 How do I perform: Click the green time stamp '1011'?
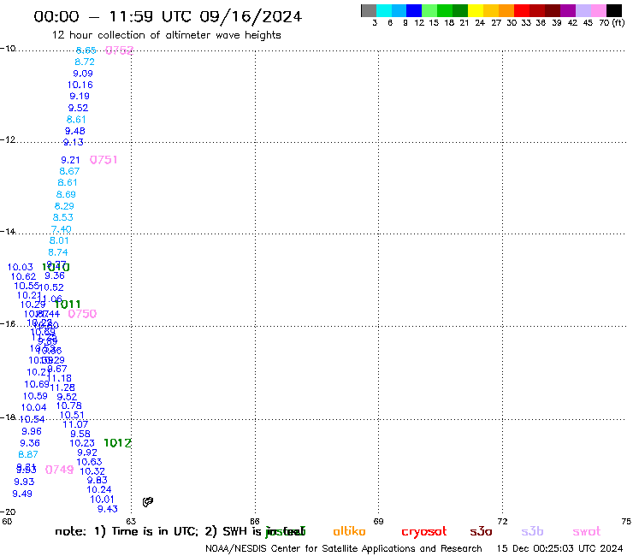pos(68,304)
